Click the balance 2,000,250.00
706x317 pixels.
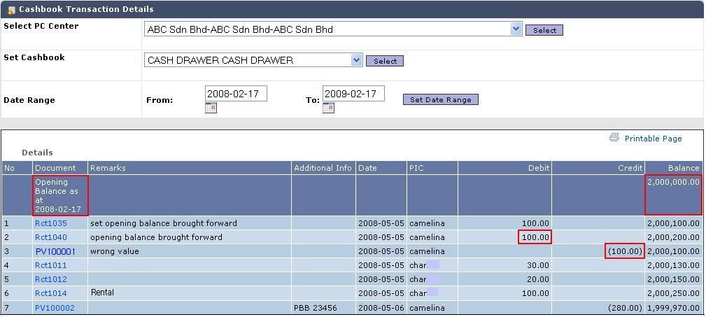674,293
